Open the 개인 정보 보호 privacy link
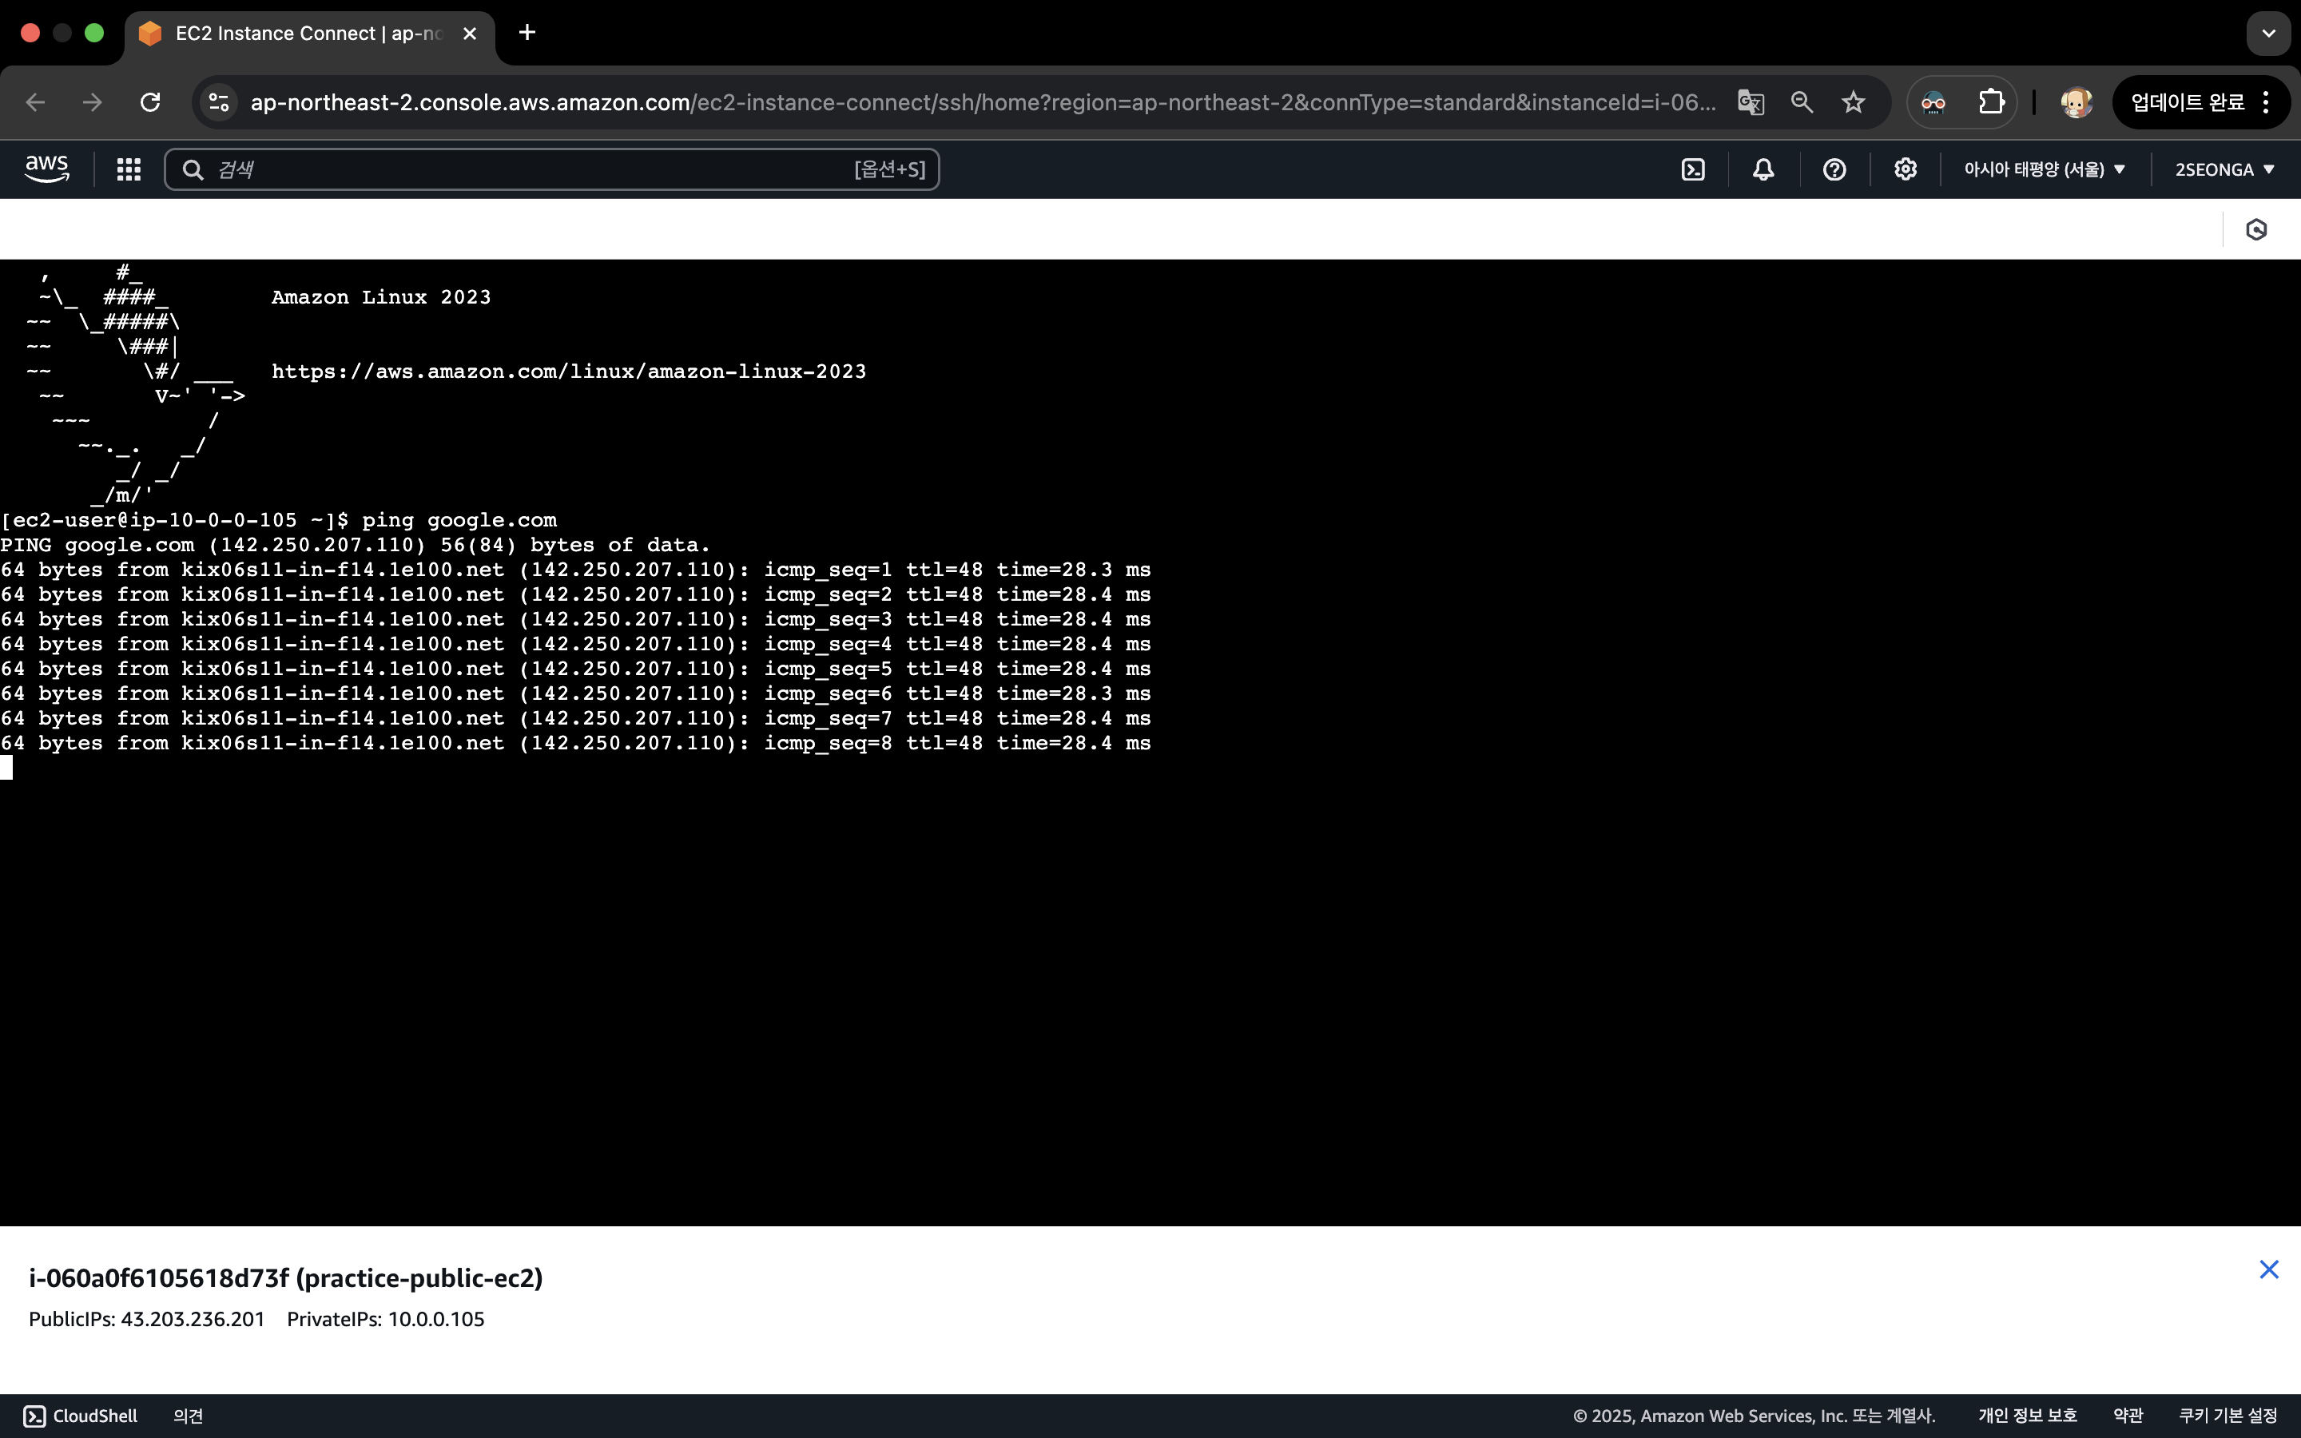This screenshot has height=1438, width=2301. coord(2027,1415)
